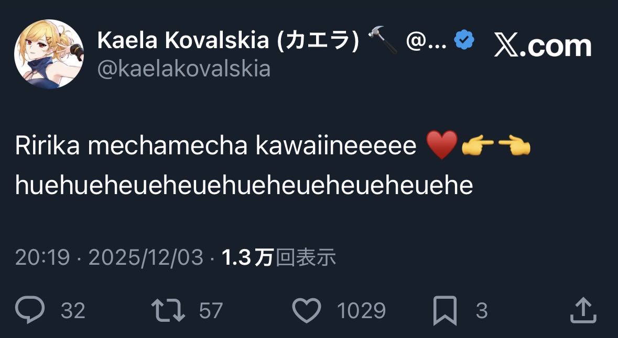Click the red heart emoji in the post
618x338 pixels.
pyautogui.click(x=442, y=147)
